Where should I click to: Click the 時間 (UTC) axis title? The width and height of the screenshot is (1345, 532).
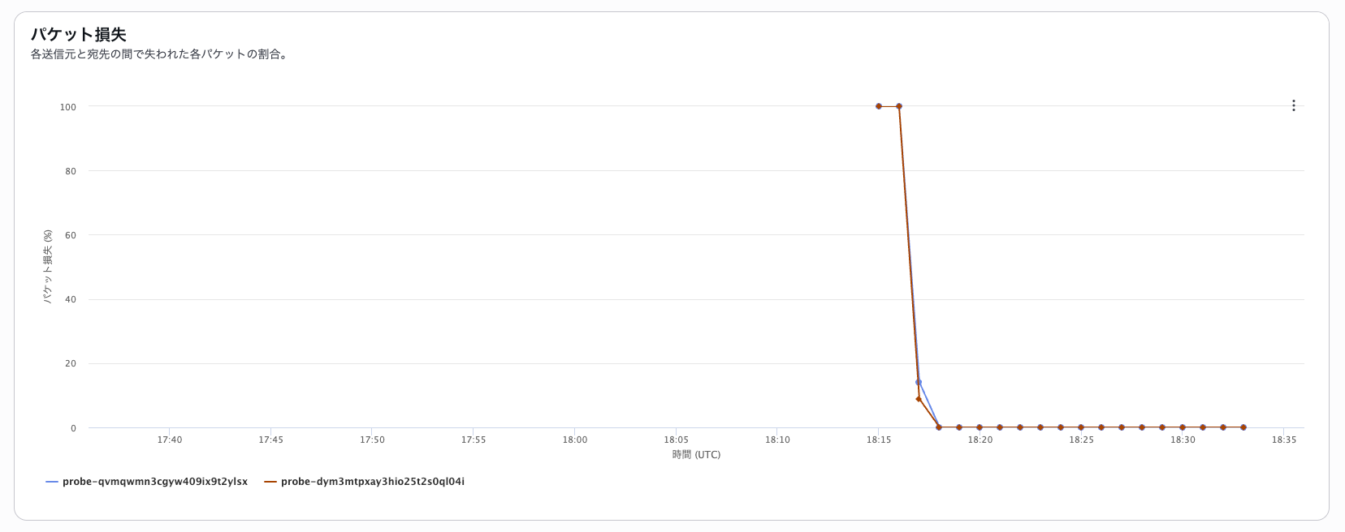(x=696, y=455)
